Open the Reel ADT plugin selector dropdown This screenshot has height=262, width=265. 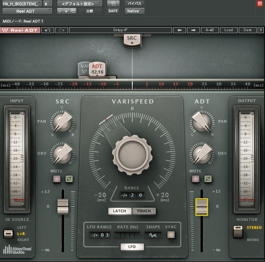tap(27, 11)
